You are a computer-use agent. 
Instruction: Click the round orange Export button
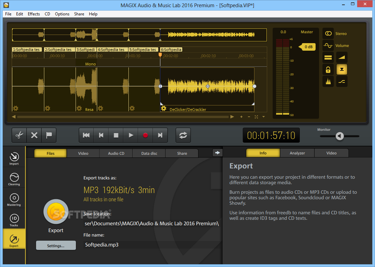click(56, 212)
